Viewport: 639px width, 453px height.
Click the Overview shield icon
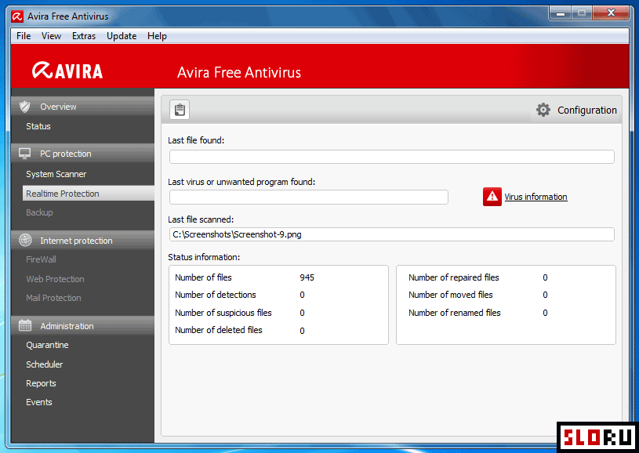(25, 107)
